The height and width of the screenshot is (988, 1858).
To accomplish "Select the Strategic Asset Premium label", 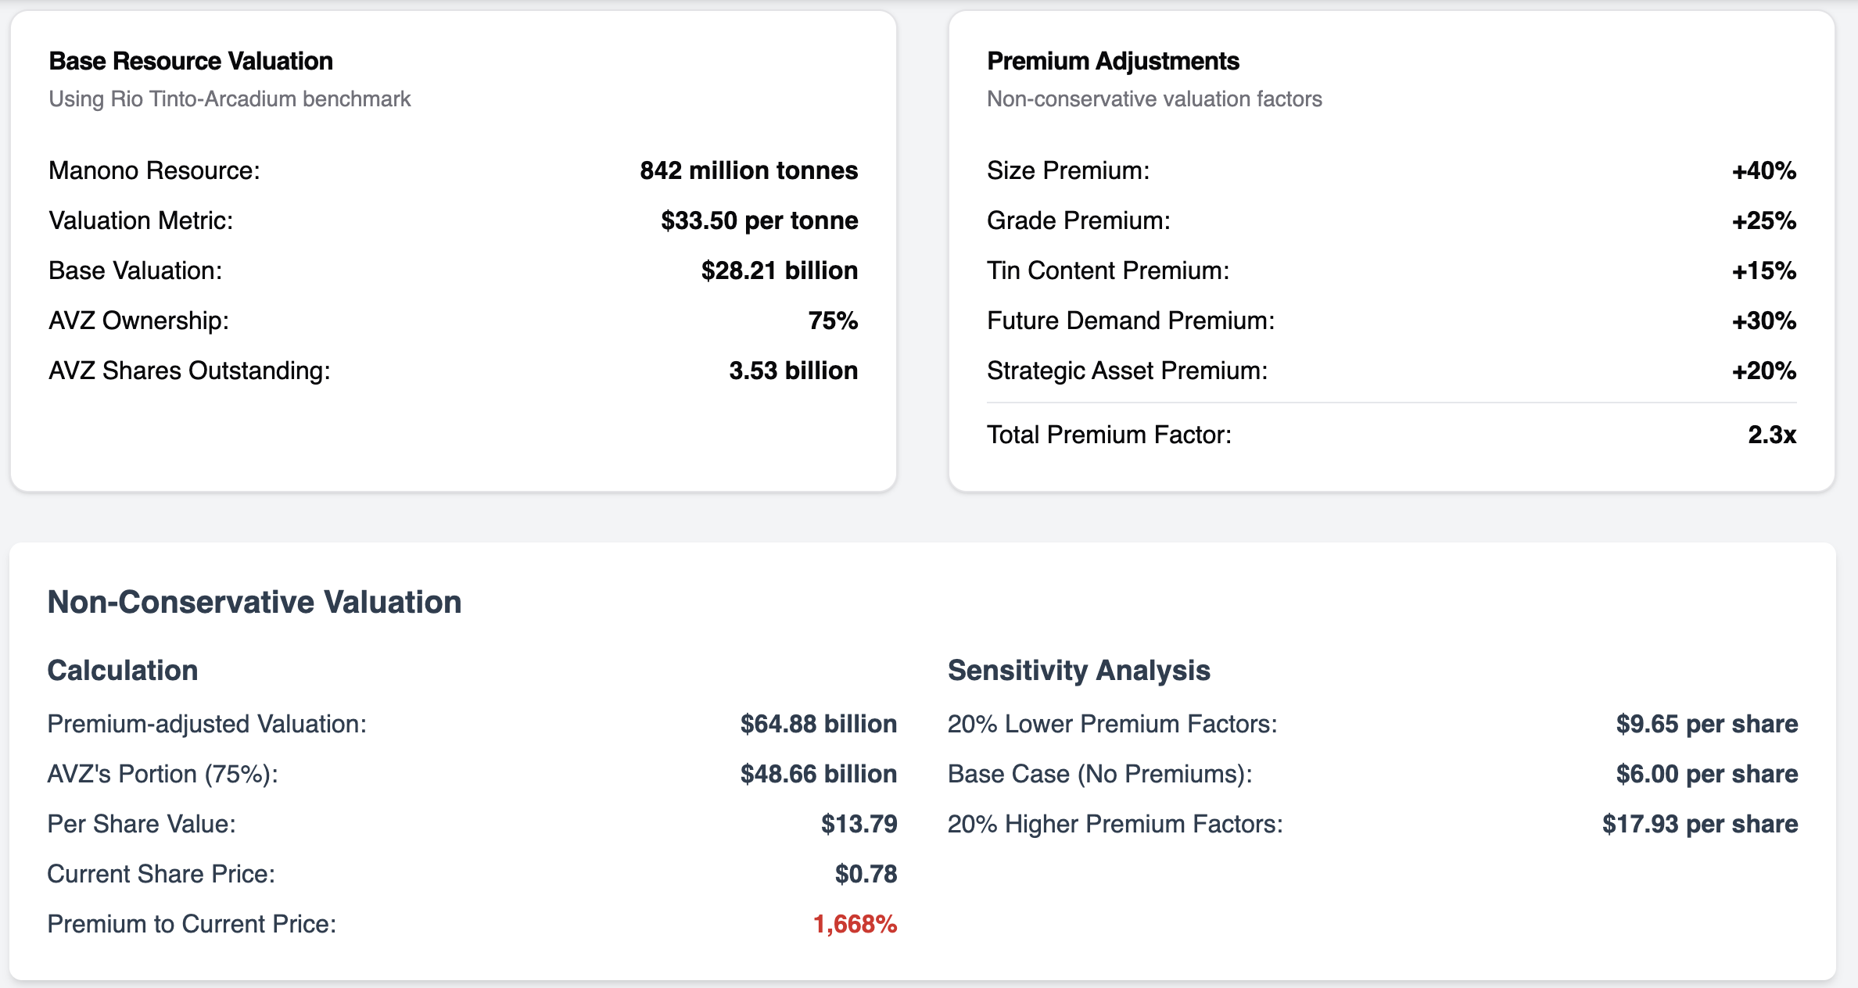I will 1127,370.
